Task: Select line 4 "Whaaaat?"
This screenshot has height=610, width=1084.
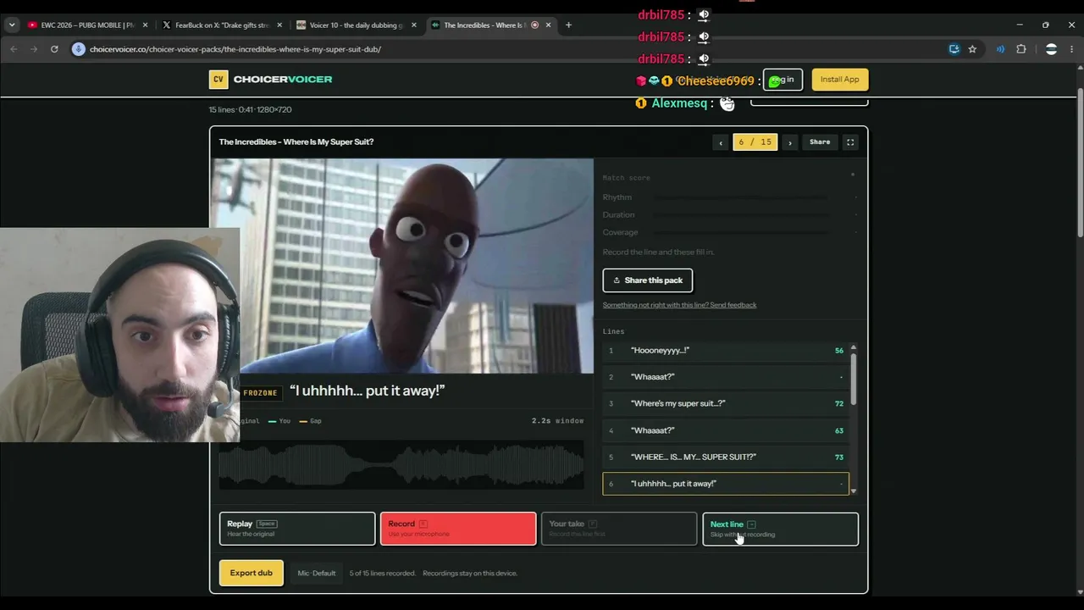Action: click(x=725, y=430)
